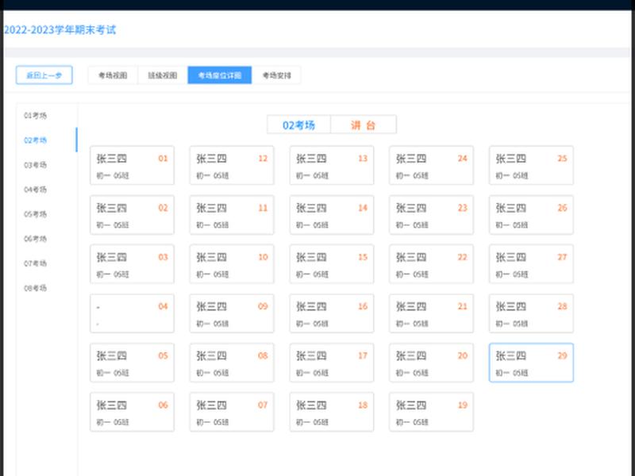
Task: Open seat card 18
Action: (332, 413)
